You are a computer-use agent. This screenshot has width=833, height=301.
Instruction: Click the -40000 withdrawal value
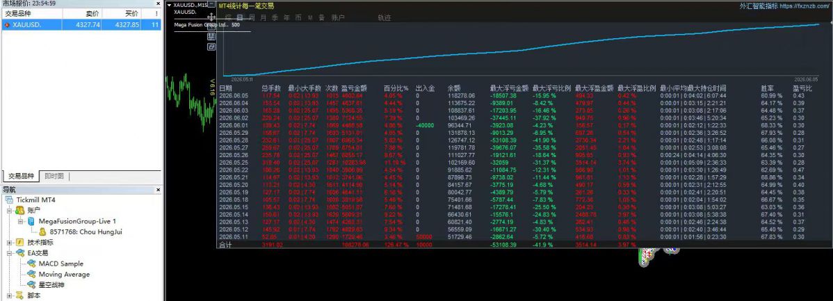(x=424, y=125)
